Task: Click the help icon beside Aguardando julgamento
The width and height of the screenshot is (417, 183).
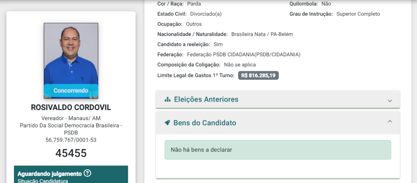Action: (87, 173)
